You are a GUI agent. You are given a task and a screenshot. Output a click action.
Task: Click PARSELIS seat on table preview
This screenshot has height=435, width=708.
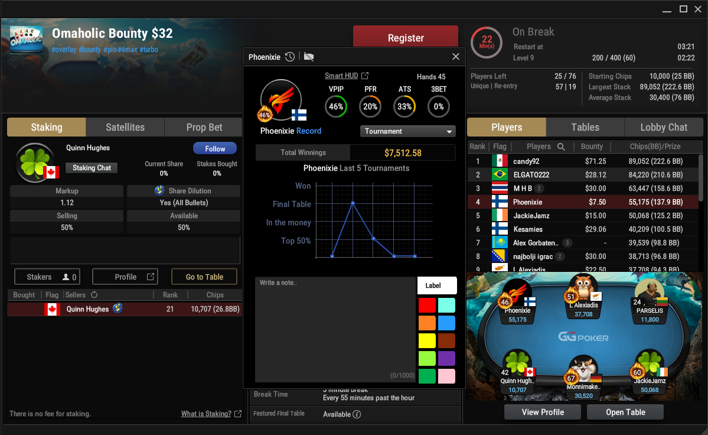[650, 302]
